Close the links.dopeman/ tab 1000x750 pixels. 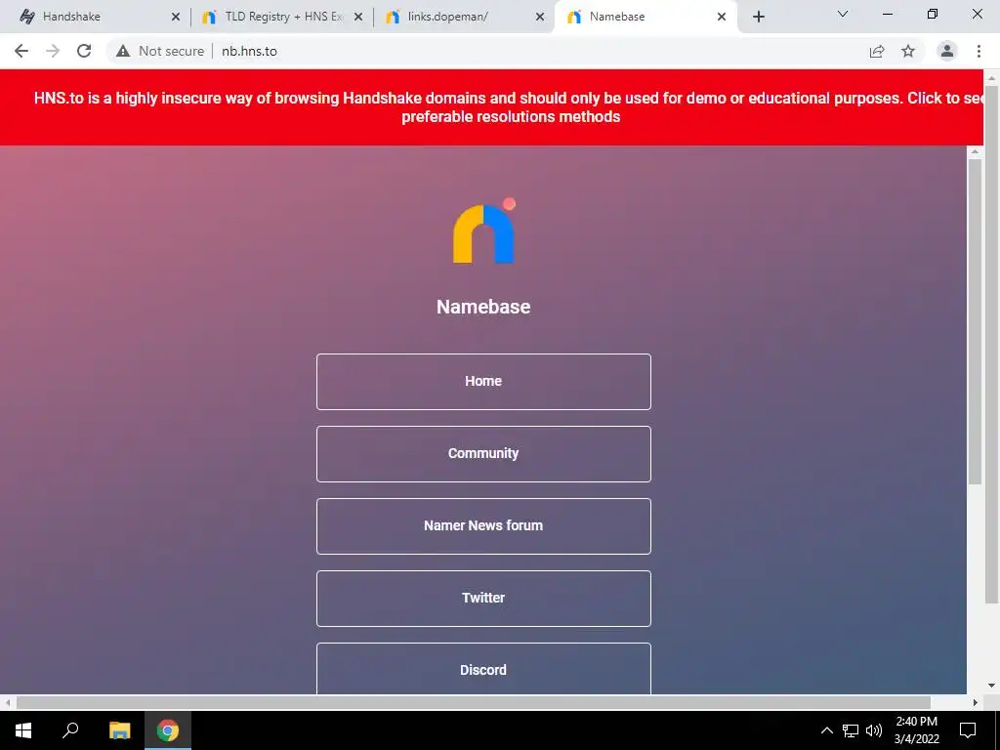(x=540, y=17)
